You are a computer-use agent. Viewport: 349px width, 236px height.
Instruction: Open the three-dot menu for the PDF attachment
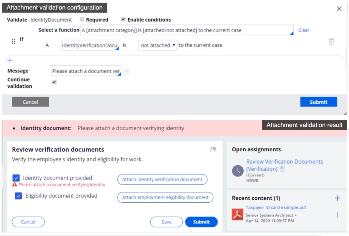coord(337,215)
